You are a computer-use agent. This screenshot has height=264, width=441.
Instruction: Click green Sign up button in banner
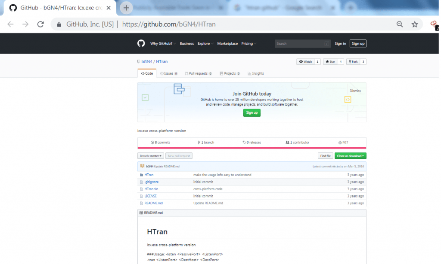click(x=252, y=112)
